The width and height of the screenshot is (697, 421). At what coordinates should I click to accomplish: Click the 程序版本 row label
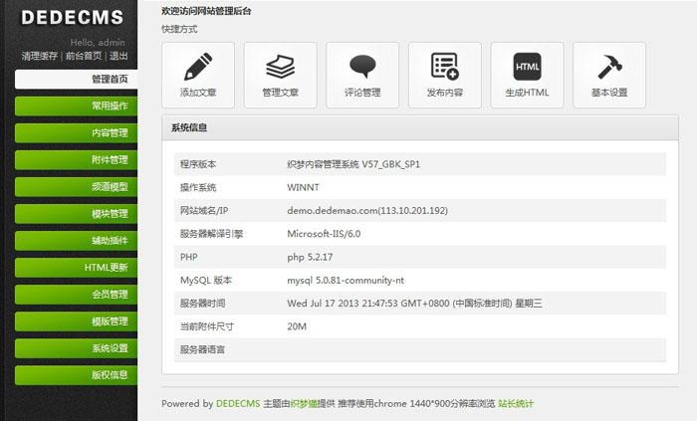pyautogui.click(x=198, y=164)
